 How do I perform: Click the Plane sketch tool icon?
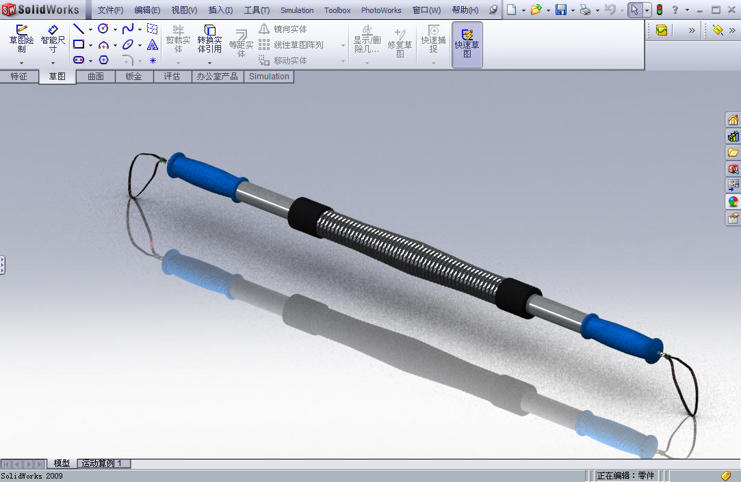click(x=152, y=29)
